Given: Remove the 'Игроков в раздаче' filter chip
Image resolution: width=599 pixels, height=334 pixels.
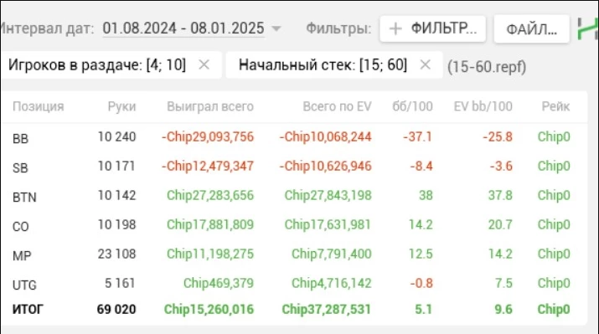Looking at the screenshot, I should (x=204, y=65).
